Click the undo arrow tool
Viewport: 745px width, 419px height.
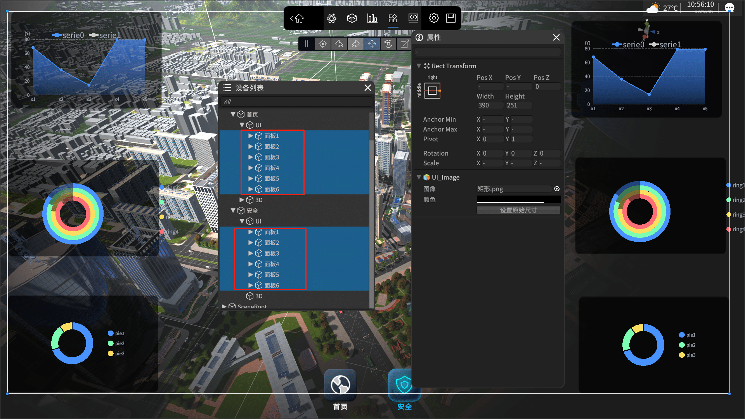click(339, 44)
